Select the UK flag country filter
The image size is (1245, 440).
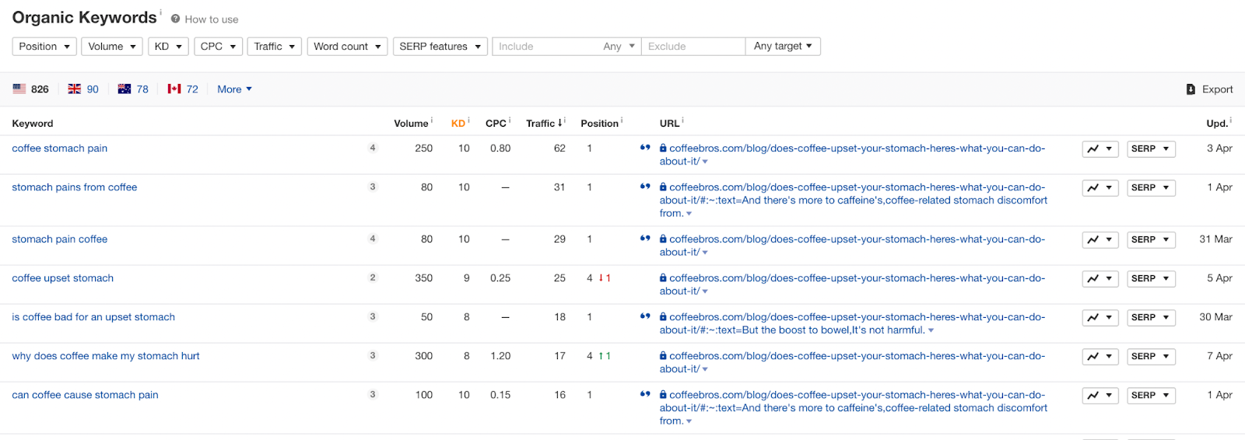coord(83,89)
